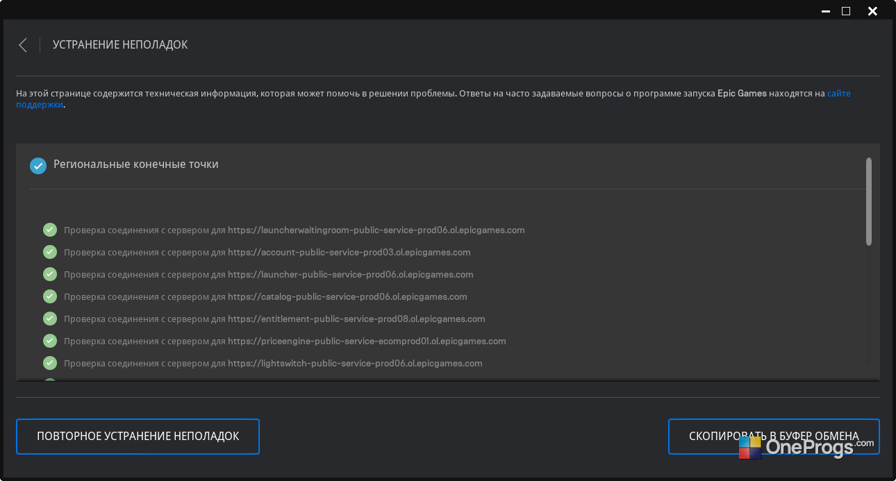Select the launcher-public-service-prod06.ol.epicgames.com URL text

pos(351,274)
